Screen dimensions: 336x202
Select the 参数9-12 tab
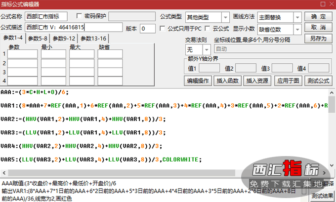click(64, 39)
